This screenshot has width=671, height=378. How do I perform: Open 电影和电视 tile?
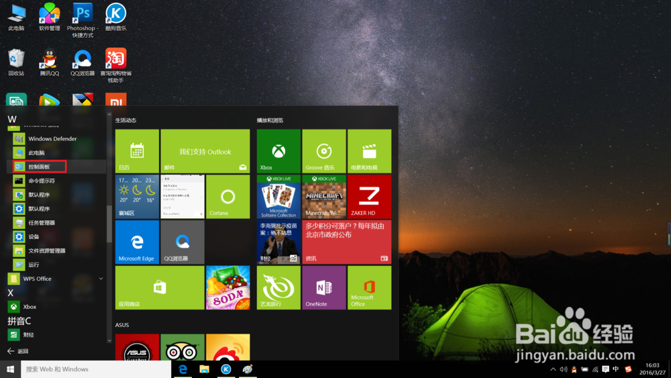click(x=369, y=151)
